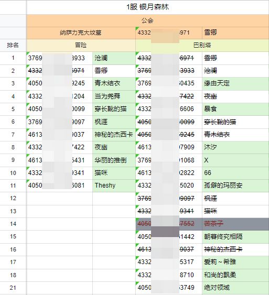The image size is (269, 295).
Task: Click the 公会 header cell
Action: tap(147, 20)
